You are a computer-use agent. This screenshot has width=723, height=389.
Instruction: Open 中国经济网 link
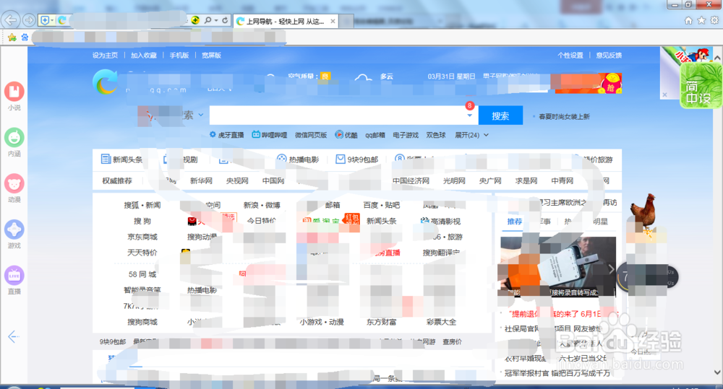(411, 181)
